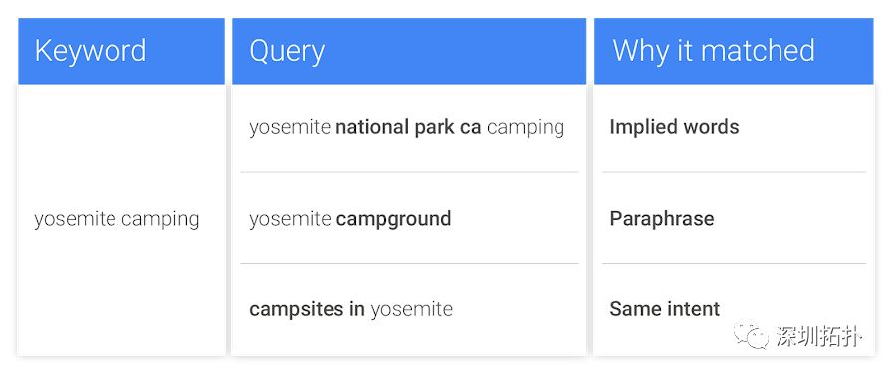Click the yosemite national park ca camping query
Viewport: 891px width, 375px height.
tap(406, 127)
